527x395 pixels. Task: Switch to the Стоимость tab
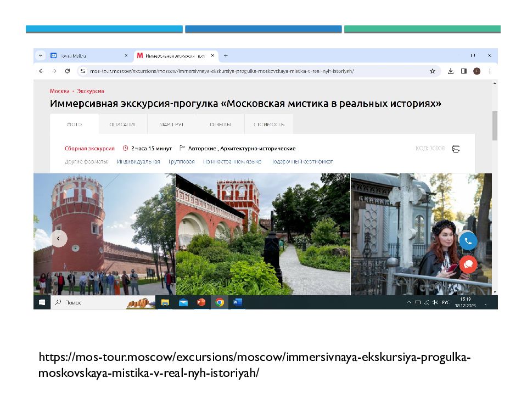tap(269, 125)
